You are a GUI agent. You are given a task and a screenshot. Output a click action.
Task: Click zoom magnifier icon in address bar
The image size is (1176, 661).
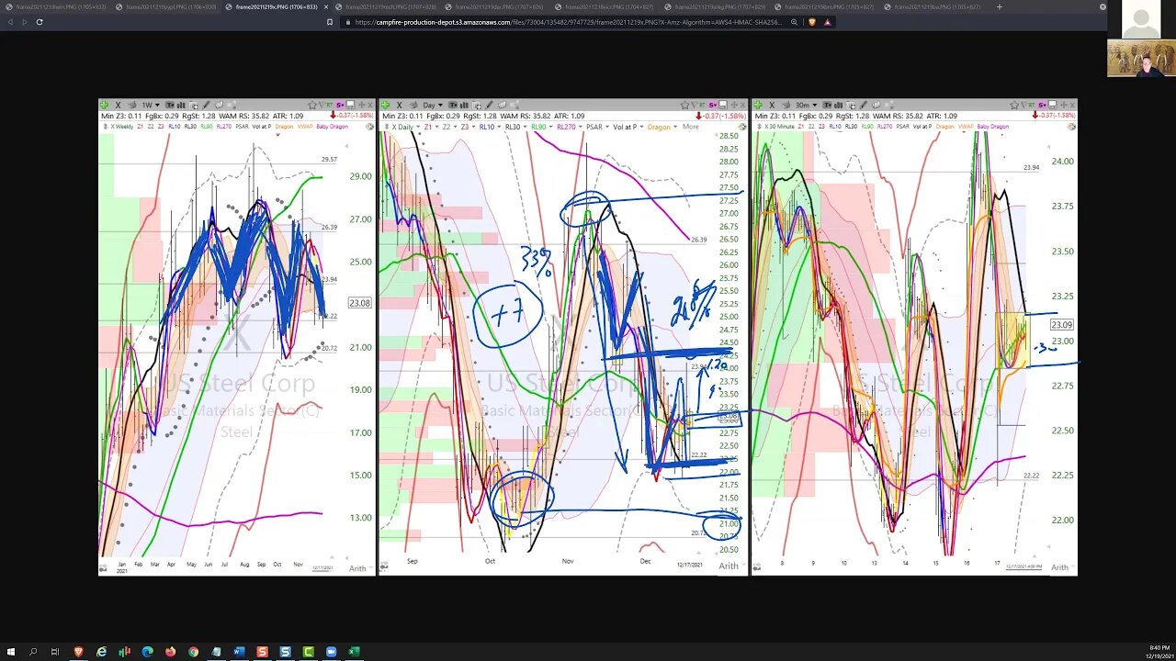(x=794, y=22)
